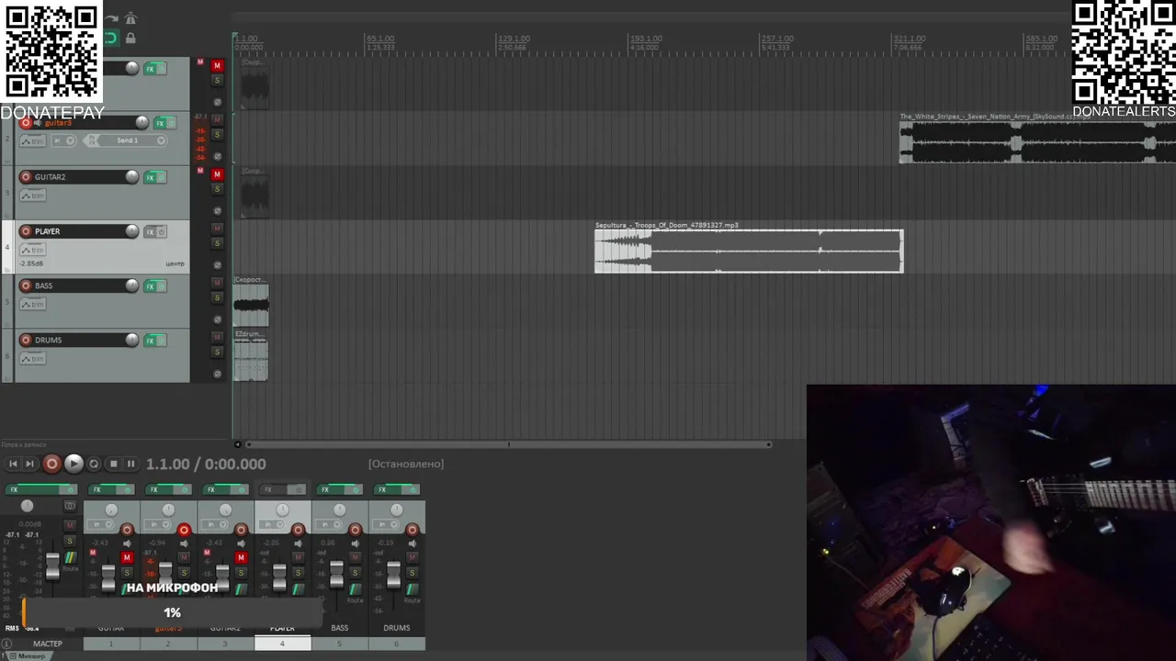The width and height of the screenshot is (1176, 661).
Task: Mute the master track in mixer
Action: click(x=69, y=526)
